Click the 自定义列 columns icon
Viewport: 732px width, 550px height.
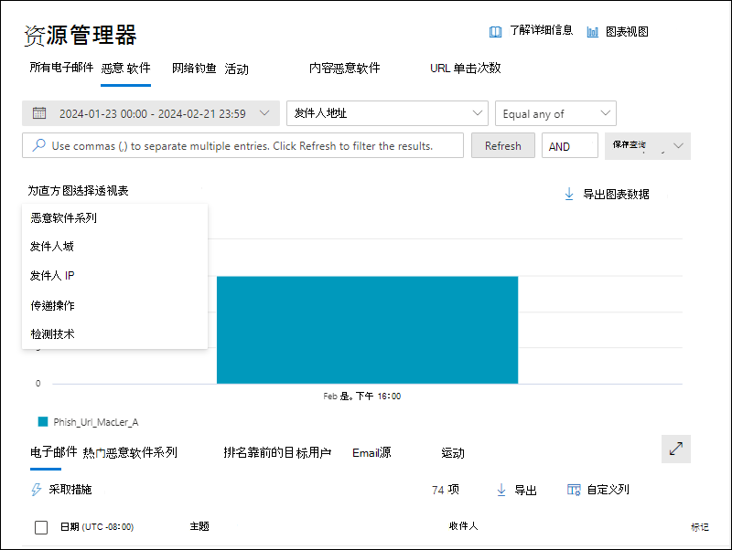click(x=574, y=490)
